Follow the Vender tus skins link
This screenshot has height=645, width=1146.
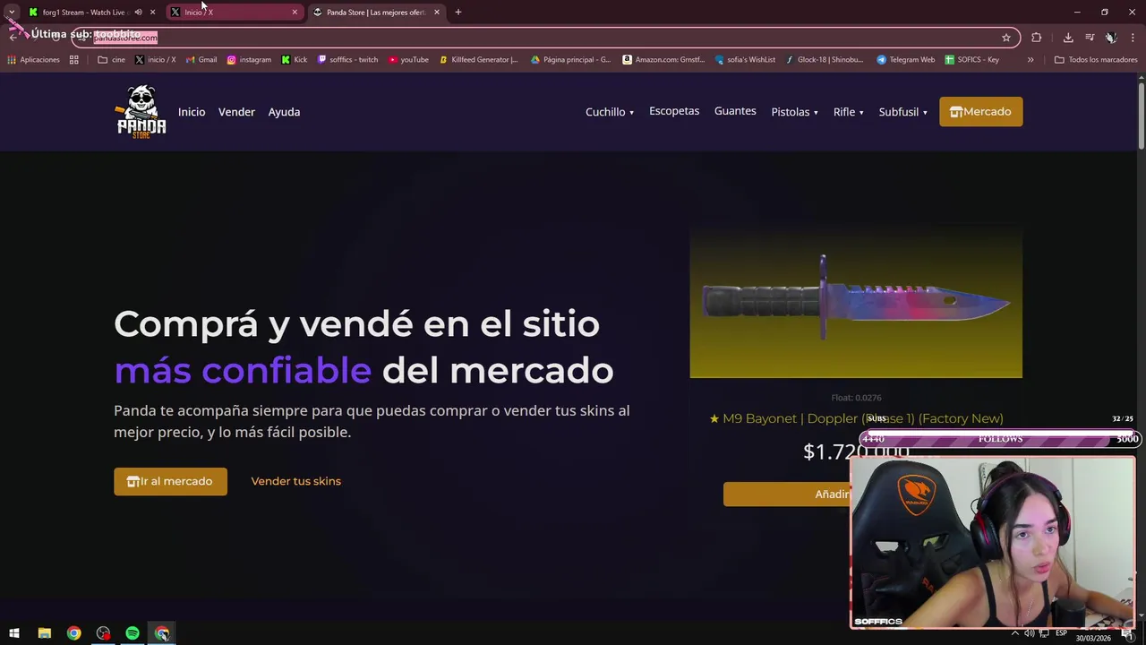295,481
